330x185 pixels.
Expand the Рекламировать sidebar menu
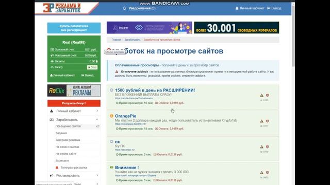pos(74,176)
